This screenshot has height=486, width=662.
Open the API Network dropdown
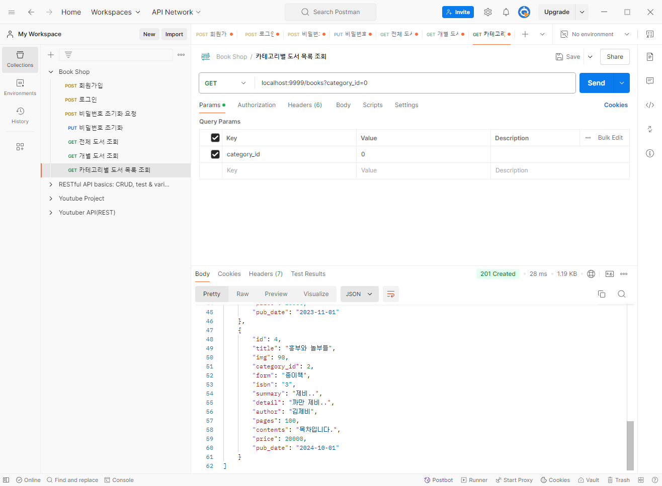[177, 12]
